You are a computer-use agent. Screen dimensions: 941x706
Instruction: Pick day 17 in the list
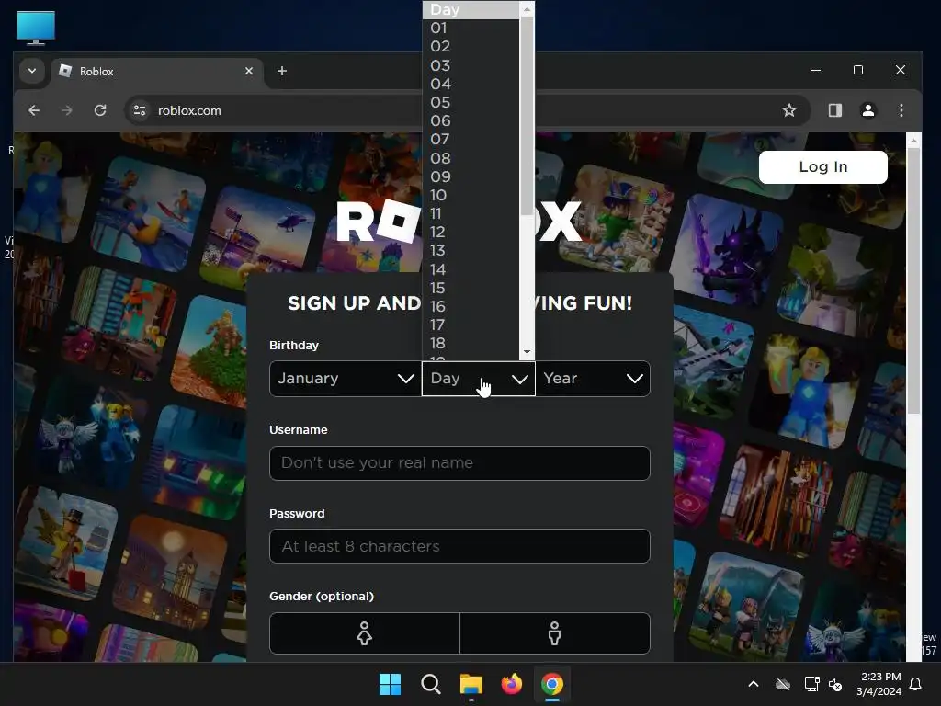click(470, 325)
